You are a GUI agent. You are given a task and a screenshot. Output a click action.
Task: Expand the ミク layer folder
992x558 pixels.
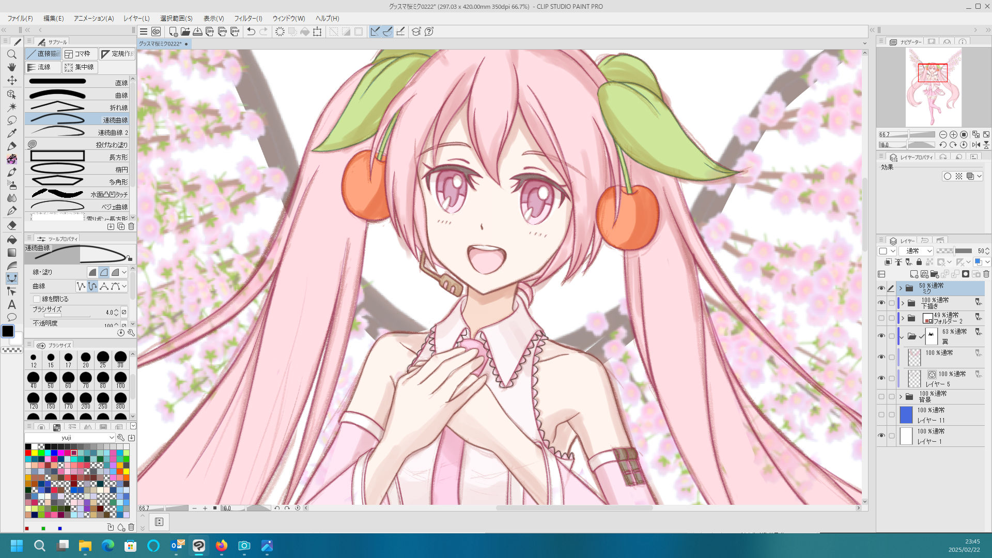(901, 288)
